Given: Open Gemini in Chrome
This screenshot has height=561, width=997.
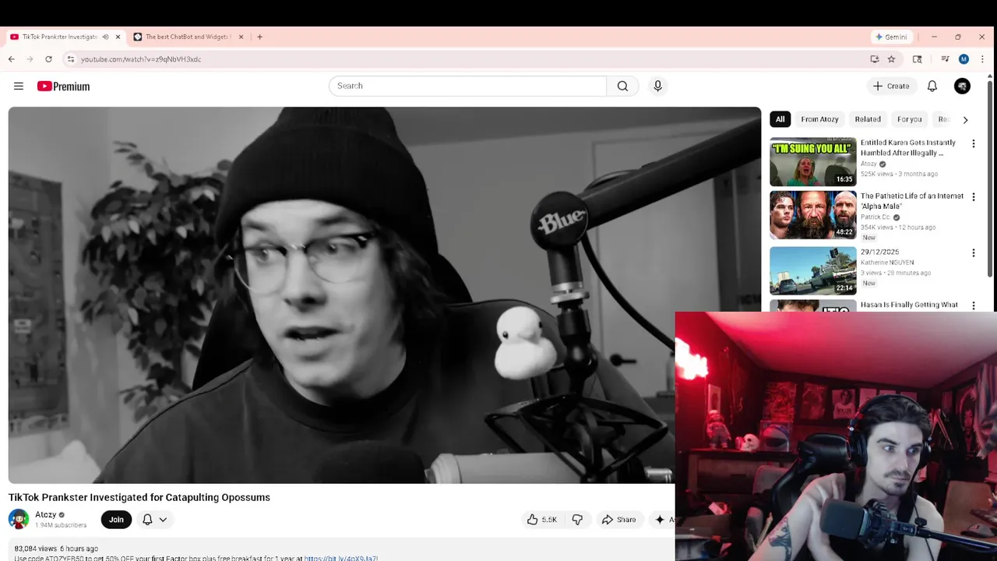Looking at the screenshot, I should (891, 37).
